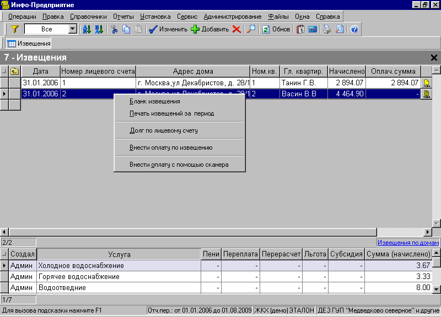Click the calculator icon in the toolbar
The image size is (441, 317).
click(313, 29)
